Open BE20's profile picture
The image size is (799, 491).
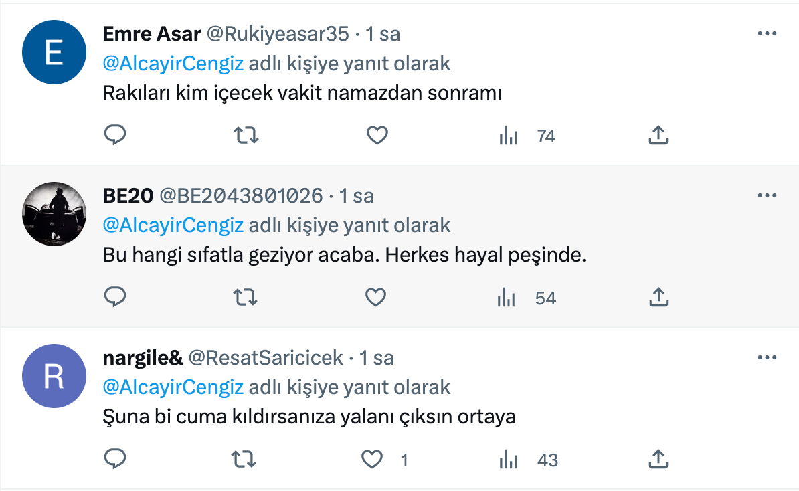(54, 214)
